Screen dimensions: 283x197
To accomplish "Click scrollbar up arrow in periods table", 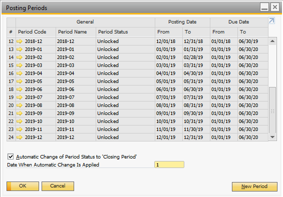I will click(x=272, y=41).
